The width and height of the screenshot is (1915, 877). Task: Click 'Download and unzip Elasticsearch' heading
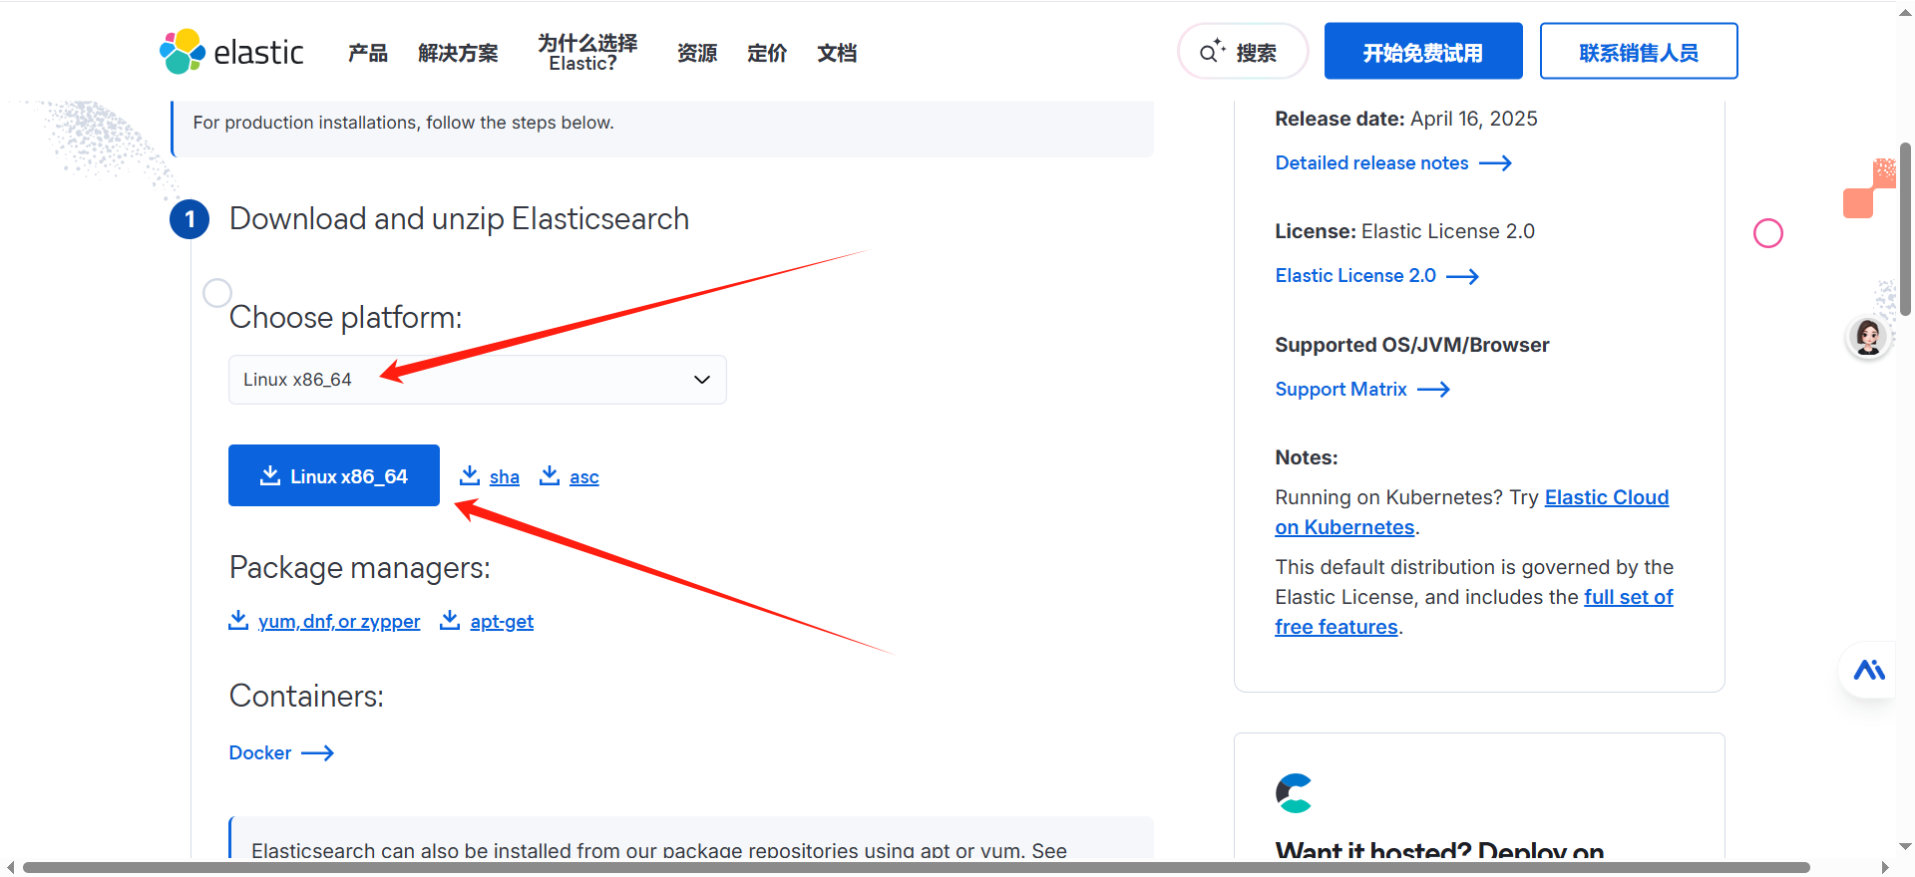[x=459, y=219]
